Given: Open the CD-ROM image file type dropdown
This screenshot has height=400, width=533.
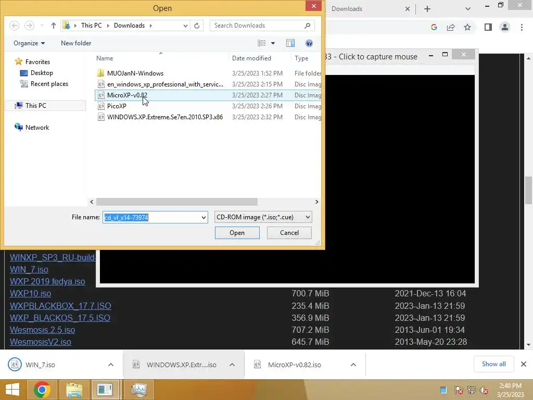Looking at the screenshot, I should (x=263, y=217).
